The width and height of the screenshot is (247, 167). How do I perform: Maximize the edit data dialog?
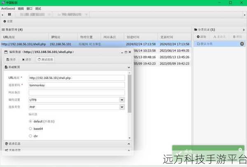(x=126, y=52)
